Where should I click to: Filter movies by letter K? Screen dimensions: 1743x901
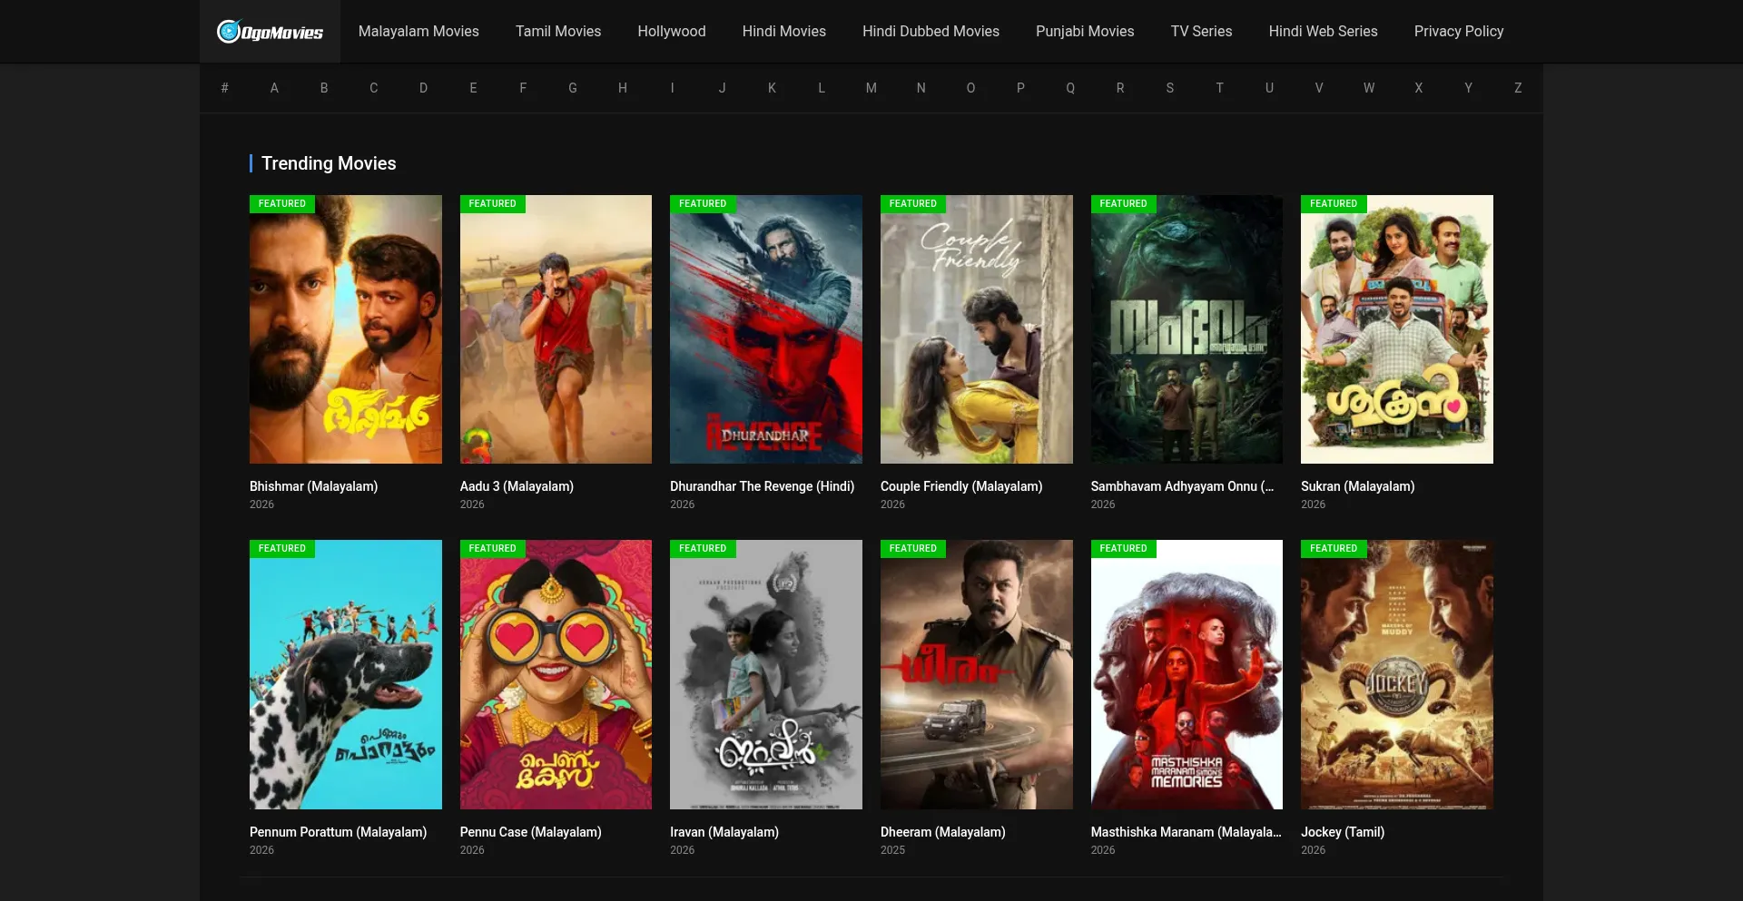(772, 88)
